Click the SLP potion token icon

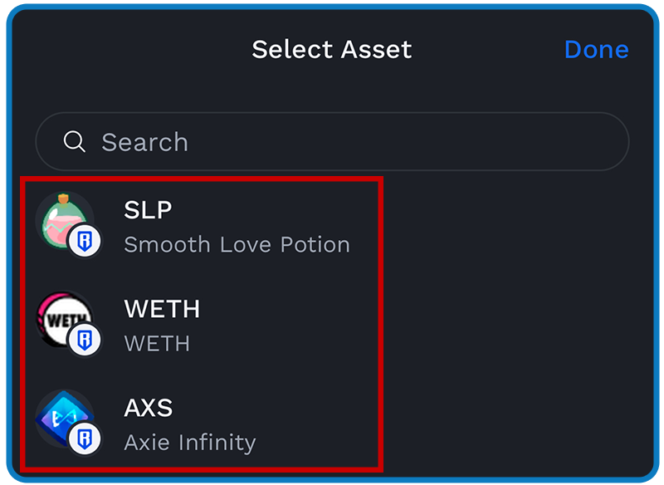[65, 221]
